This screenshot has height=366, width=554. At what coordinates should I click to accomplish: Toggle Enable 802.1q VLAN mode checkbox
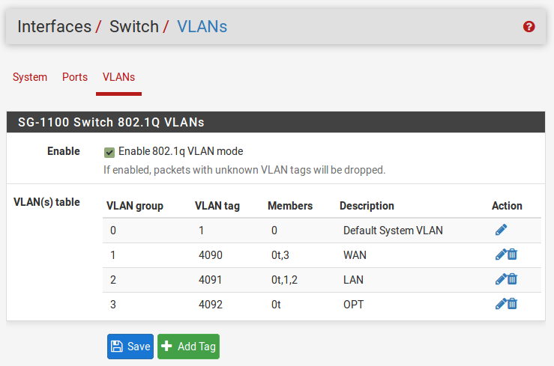point(109,152)
